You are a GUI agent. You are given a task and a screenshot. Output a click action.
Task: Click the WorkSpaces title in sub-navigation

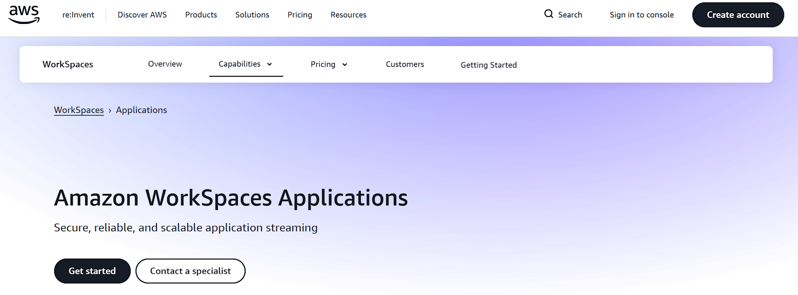(68, 64)
